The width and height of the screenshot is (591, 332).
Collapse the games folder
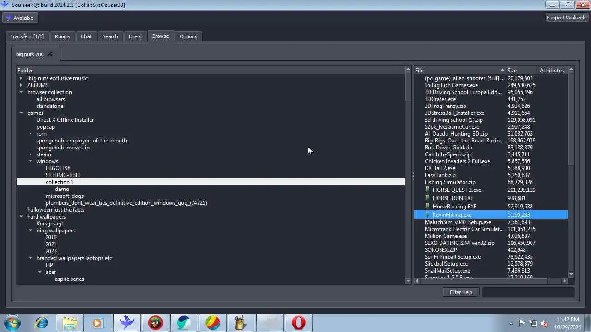[21, 113]
